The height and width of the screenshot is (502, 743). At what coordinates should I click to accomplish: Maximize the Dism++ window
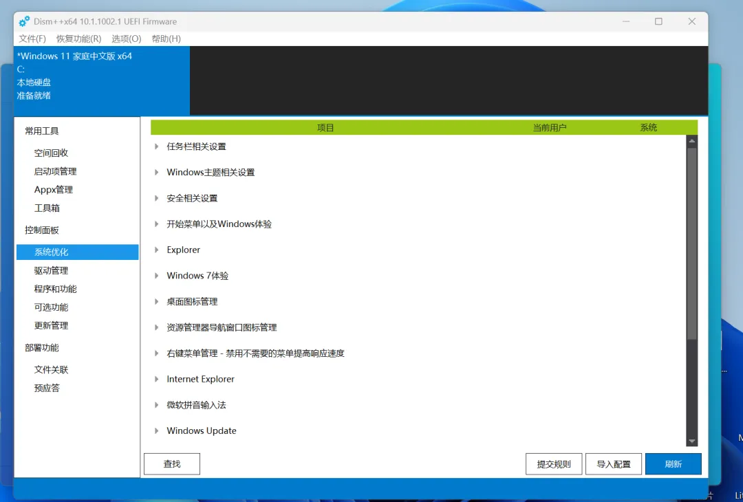[658, 21]
